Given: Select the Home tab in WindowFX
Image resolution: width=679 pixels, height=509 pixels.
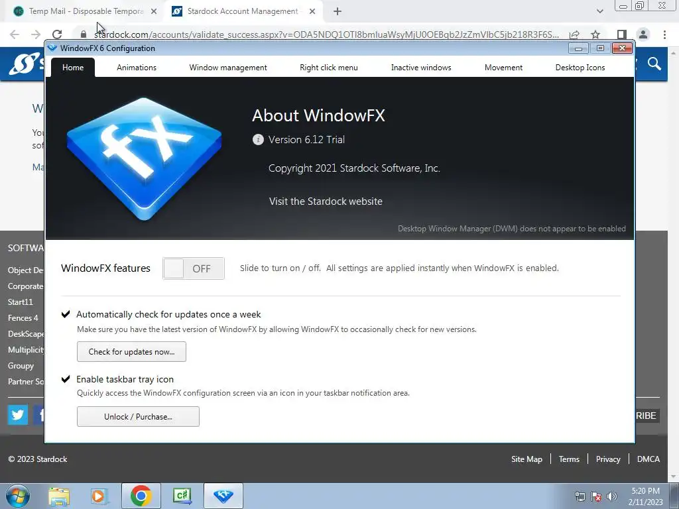Looking at the screenshot, I should [73, 68].
